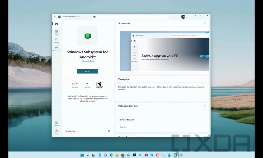Click the Microsoft Store icon in the taskbar
263x158 pixels.
[123, 155]
